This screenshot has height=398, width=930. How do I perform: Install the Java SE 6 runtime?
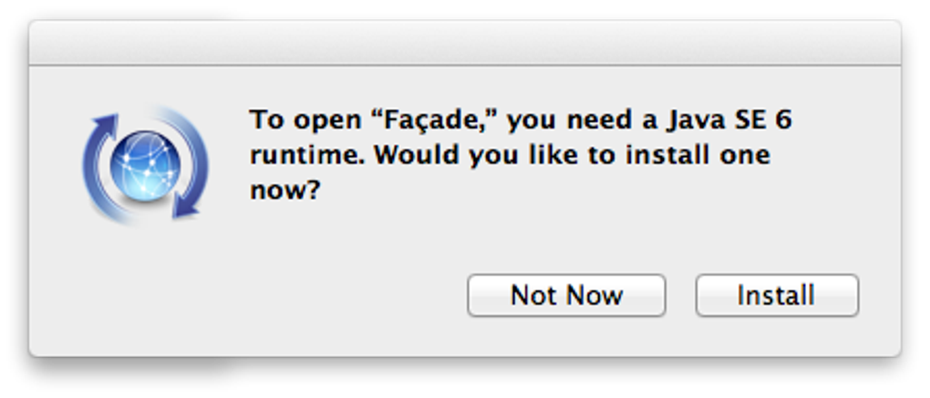click(x=776, y=296)
